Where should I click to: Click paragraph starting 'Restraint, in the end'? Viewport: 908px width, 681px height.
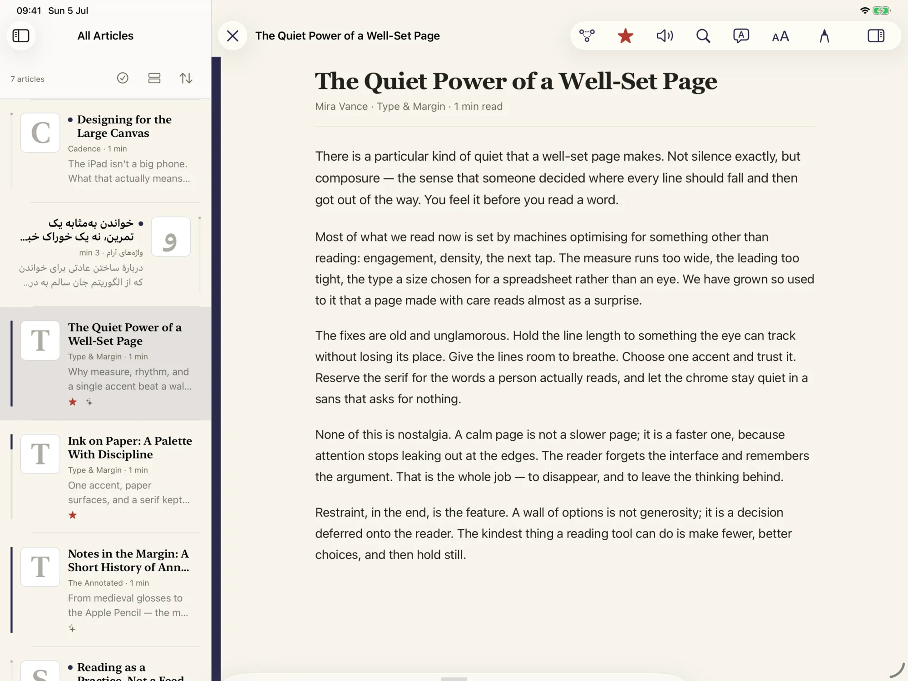point(553,533)
